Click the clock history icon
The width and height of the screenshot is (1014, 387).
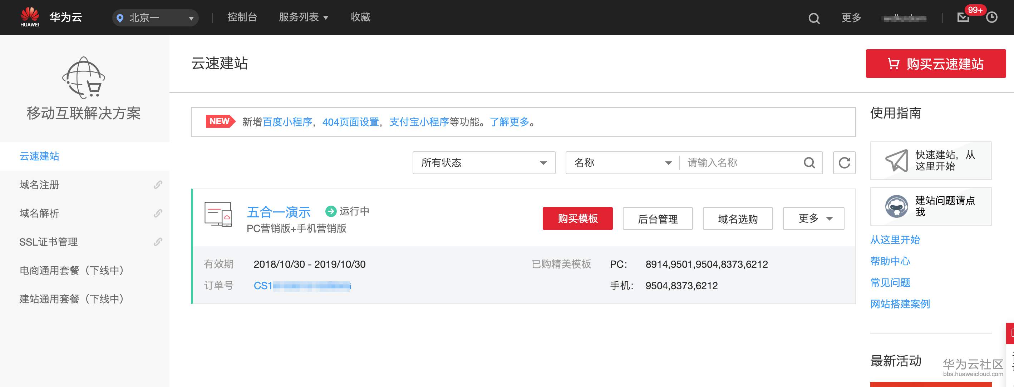[991, 17]
